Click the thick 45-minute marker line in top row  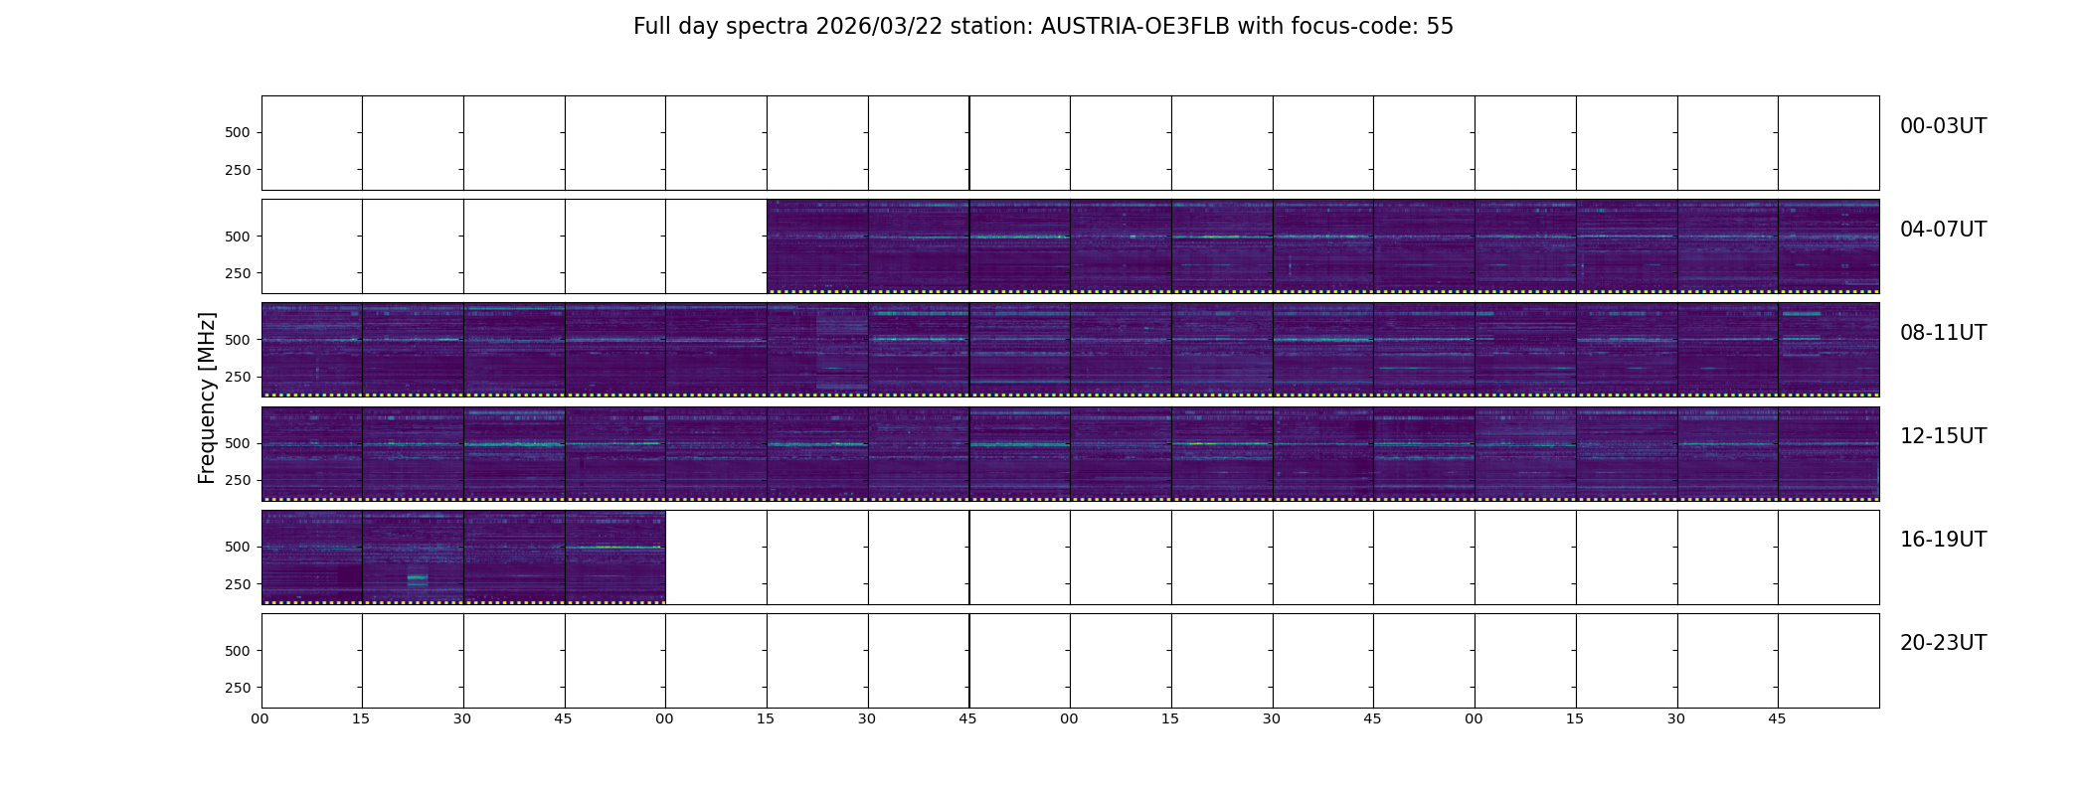[969, 143]
